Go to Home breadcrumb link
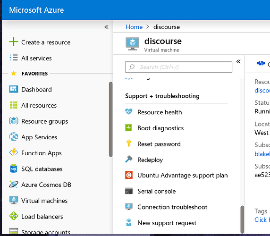 [134, 27]
